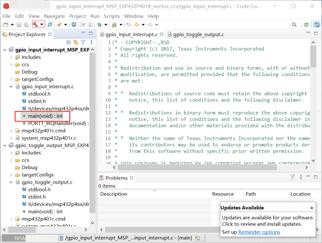Open the New dropdown arrow in toolbar
322x243 pixels.
click(12, 24)
